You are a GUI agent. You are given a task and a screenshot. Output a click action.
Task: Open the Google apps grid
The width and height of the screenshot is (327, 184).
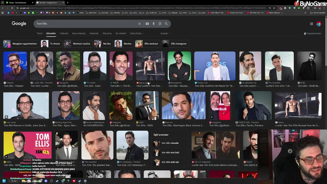click(311, 24)
